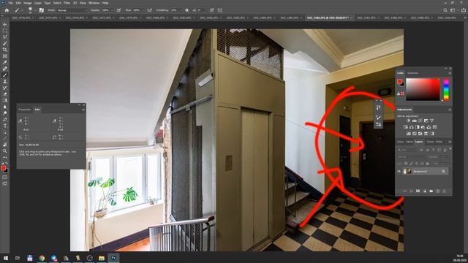Click the Background layer thumbnail
The image size is (468, 263).
[x=407, y=172]
